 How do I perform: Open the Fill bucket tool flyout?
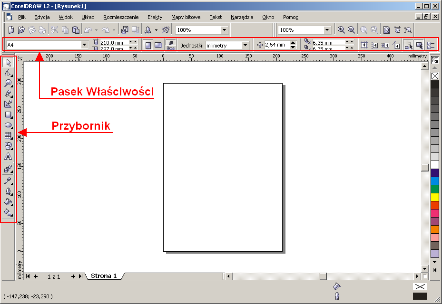tap(8, 202)
